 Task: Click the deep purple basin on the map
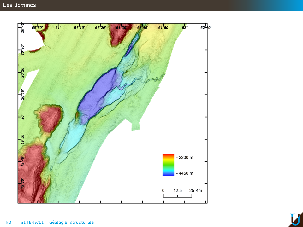(98, 91)
